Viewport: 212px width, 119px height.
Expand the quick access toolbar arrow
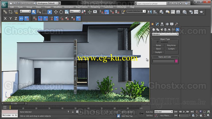(x=60, y=3)
